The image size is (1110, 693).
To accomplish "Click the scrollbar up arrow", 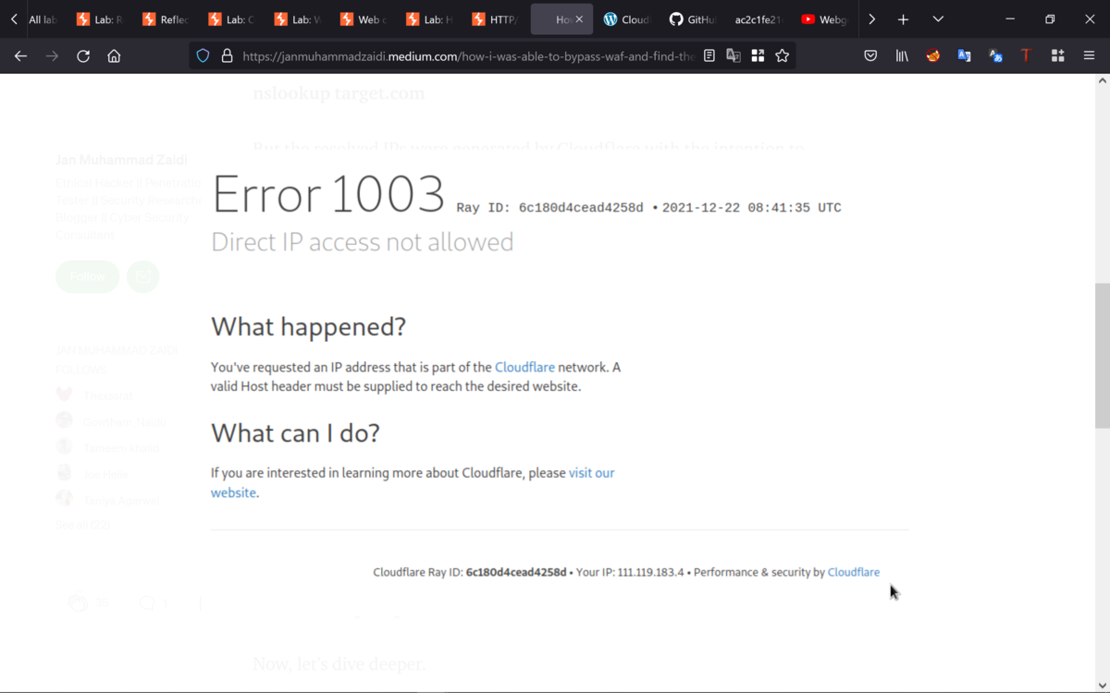I will pyautogui.click(x=1102, y=81).
